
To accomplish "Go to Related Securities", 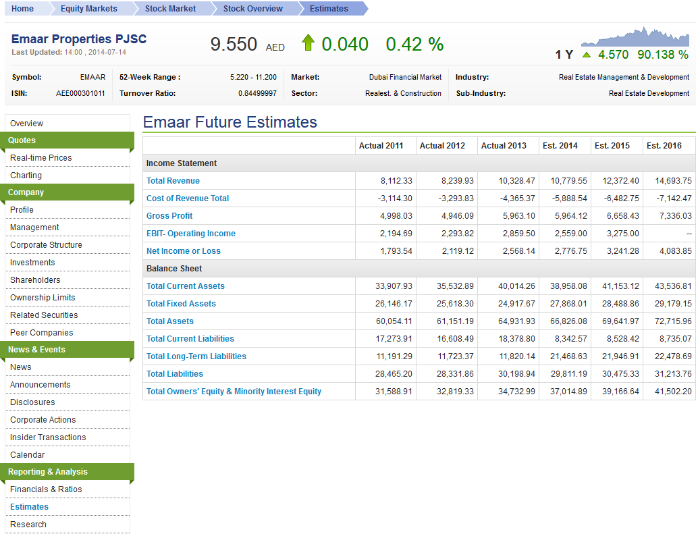I will coord(44,315).
